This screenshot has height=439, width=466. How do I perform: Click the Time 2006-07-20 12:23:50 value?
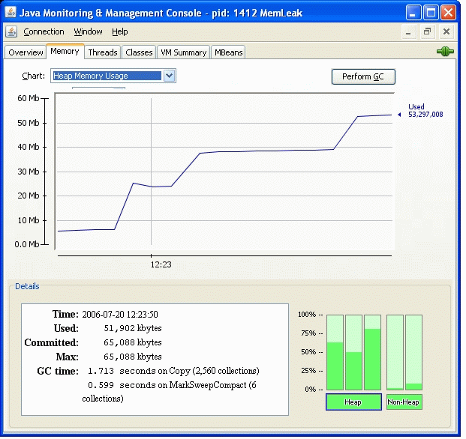point(120,315)
